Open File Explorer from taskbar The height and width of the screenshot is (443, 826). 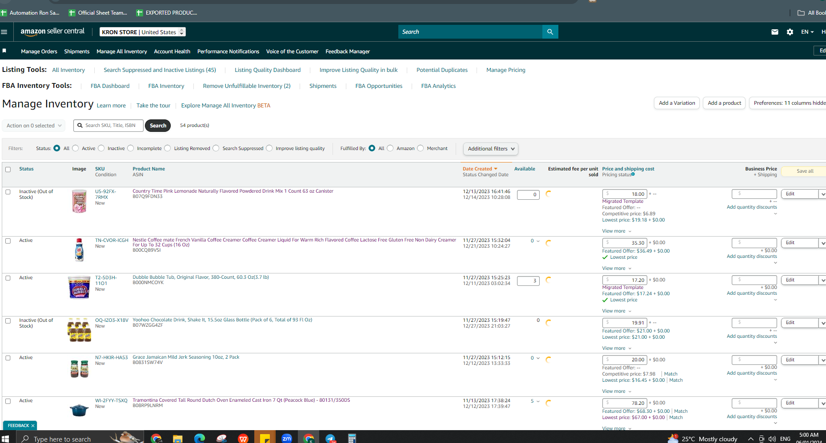(x=178, y=439)
